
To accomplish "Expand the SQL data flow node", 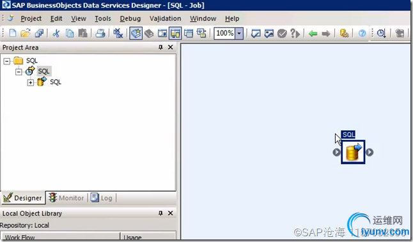I will [31, 82].
